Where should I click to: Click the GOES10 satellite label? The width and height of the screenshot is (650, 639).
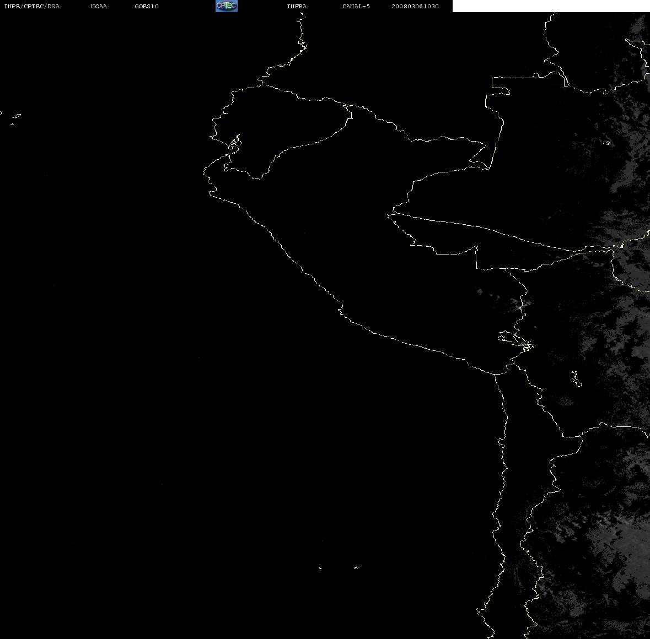point(146,6)
